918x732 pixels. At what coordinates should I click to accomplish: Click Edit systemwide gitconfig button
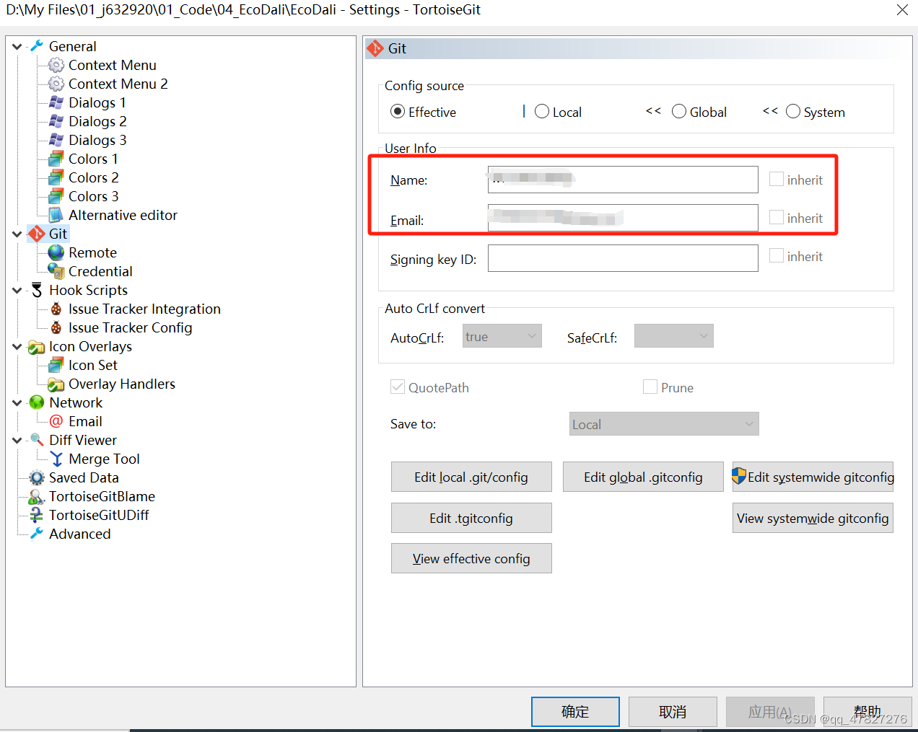(813, 477)
